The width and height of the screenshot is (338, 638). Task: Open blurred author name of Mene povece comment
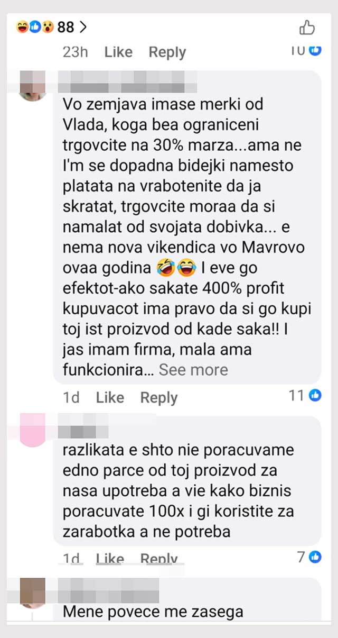[108, 591]
